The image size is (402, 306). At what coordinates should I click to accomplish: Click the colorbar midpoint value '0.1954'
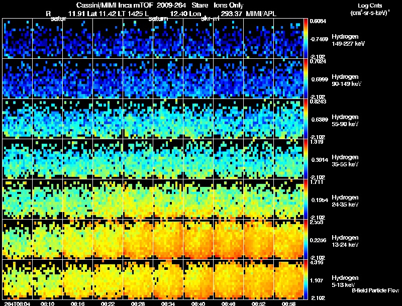point(320,200)
